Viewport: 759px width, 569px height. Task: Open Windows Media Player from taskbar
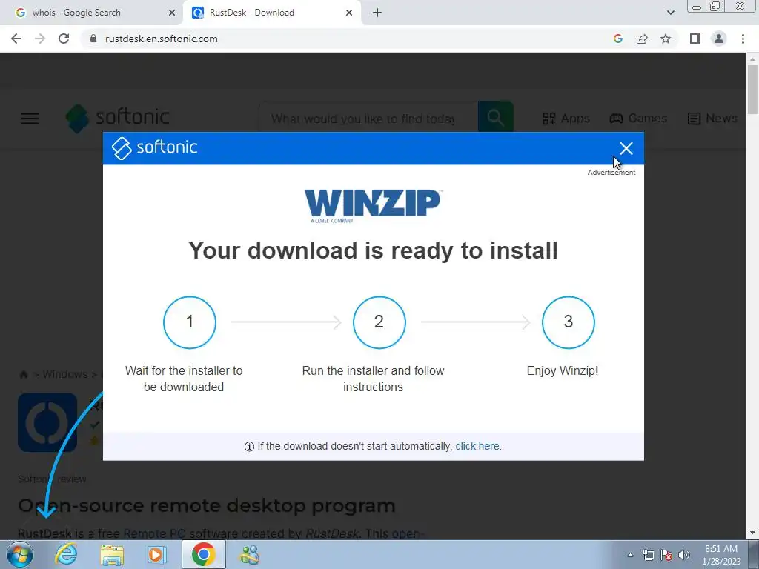(156, 554)
